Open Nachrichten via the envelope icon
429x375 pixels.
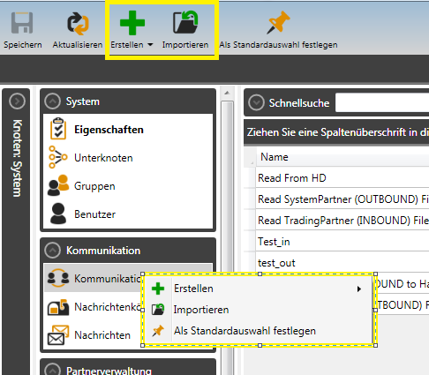[x=58, y=334]
